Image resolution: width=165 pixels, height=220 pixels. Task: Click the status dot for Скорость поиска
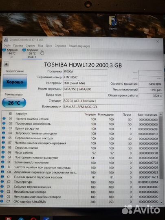pos(3,147)
